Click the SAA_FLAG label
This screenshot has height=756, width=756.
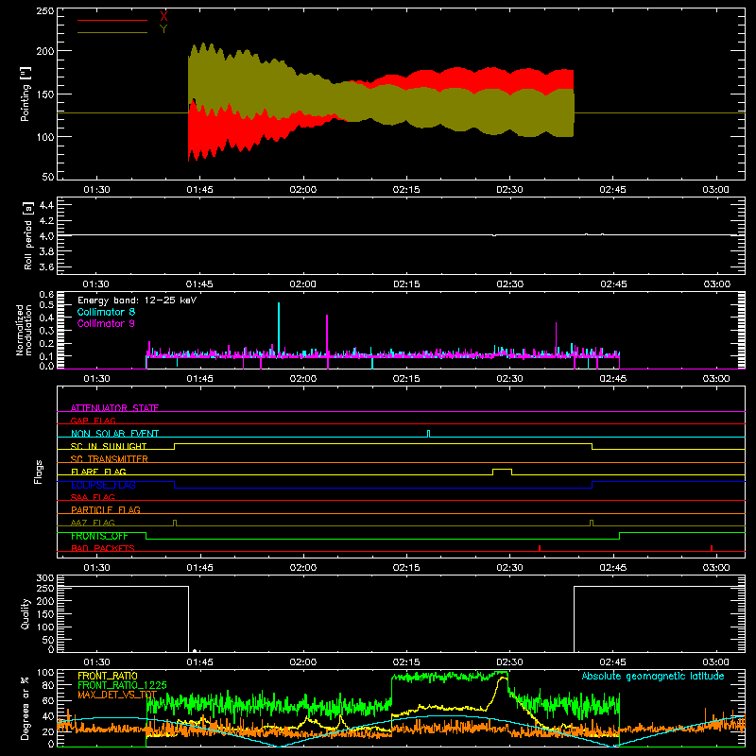(x=93, y=497)
